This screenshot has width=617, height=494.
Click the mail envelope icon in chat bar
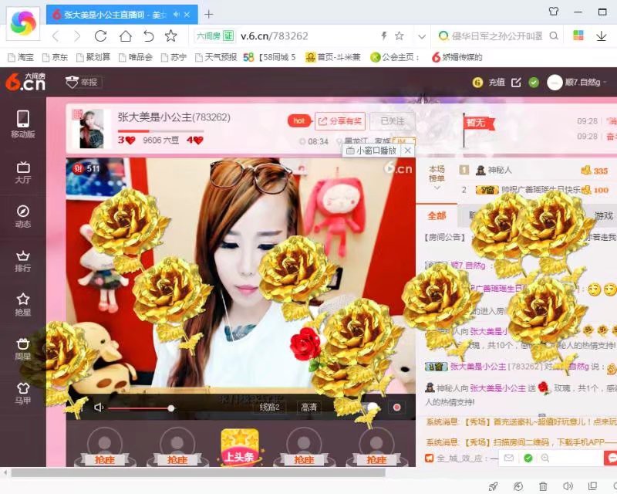coord(509,458)
